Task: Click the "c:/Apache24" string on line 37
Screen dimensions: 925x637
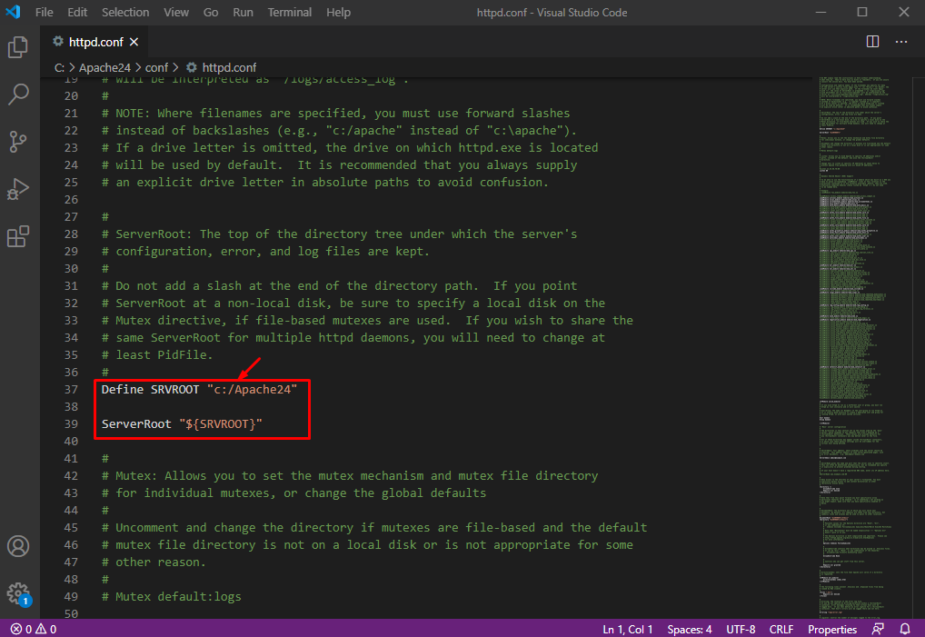Action: (x=252, y=389)
